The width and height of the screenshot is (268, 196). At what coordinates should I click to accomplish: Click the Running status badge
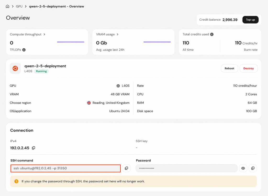coord(41,71)
